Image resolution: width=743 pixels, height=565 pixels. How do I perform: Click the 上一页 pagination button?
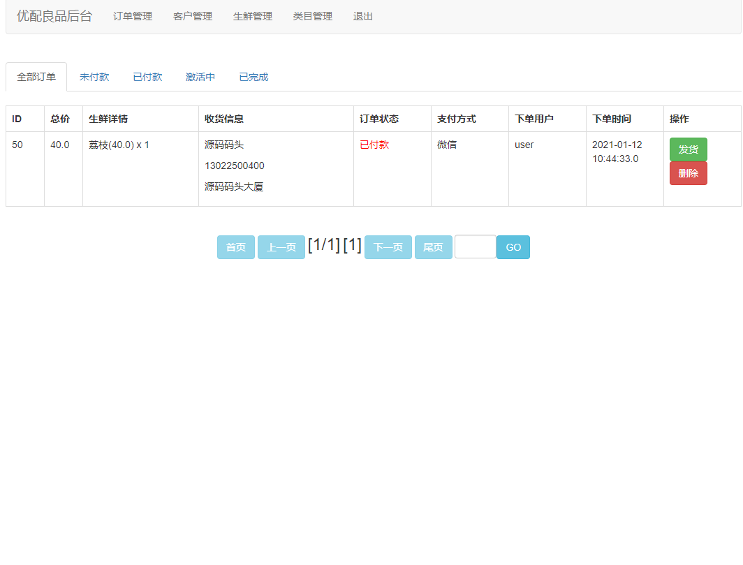pos(281,247)
